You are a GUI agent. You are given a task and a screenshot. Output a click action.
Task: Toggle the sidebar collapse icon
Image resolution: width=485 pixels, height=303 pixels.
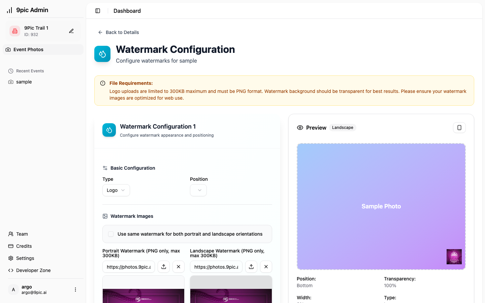coord(98,11)
